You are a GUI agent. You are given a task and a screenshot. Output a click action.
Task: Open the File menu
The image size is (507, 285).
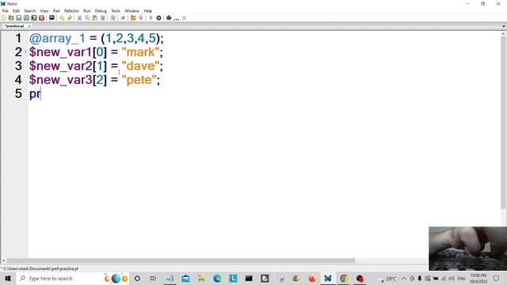point(6,10)
